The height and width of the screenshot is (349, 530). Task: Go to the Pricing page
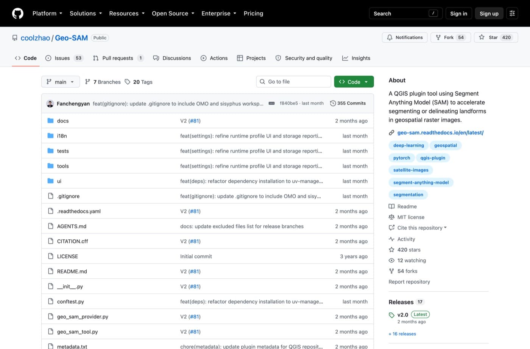(253, 13)
